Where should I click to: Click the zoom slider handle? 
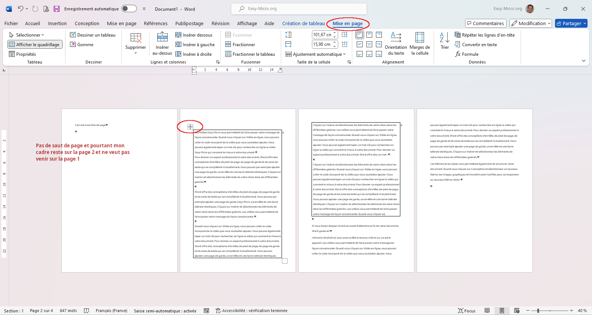[538, 311]
